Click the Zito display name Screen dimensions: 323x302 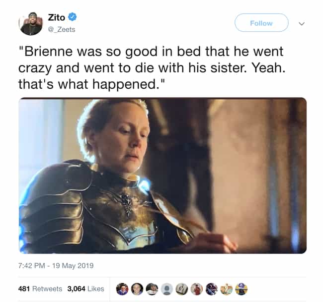click(x=57, y=17)
